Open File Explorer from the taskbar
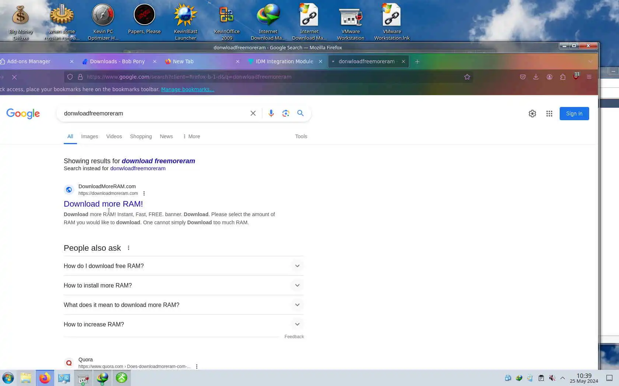The height and width of the screenshot is (386, 619). point(26,378)
